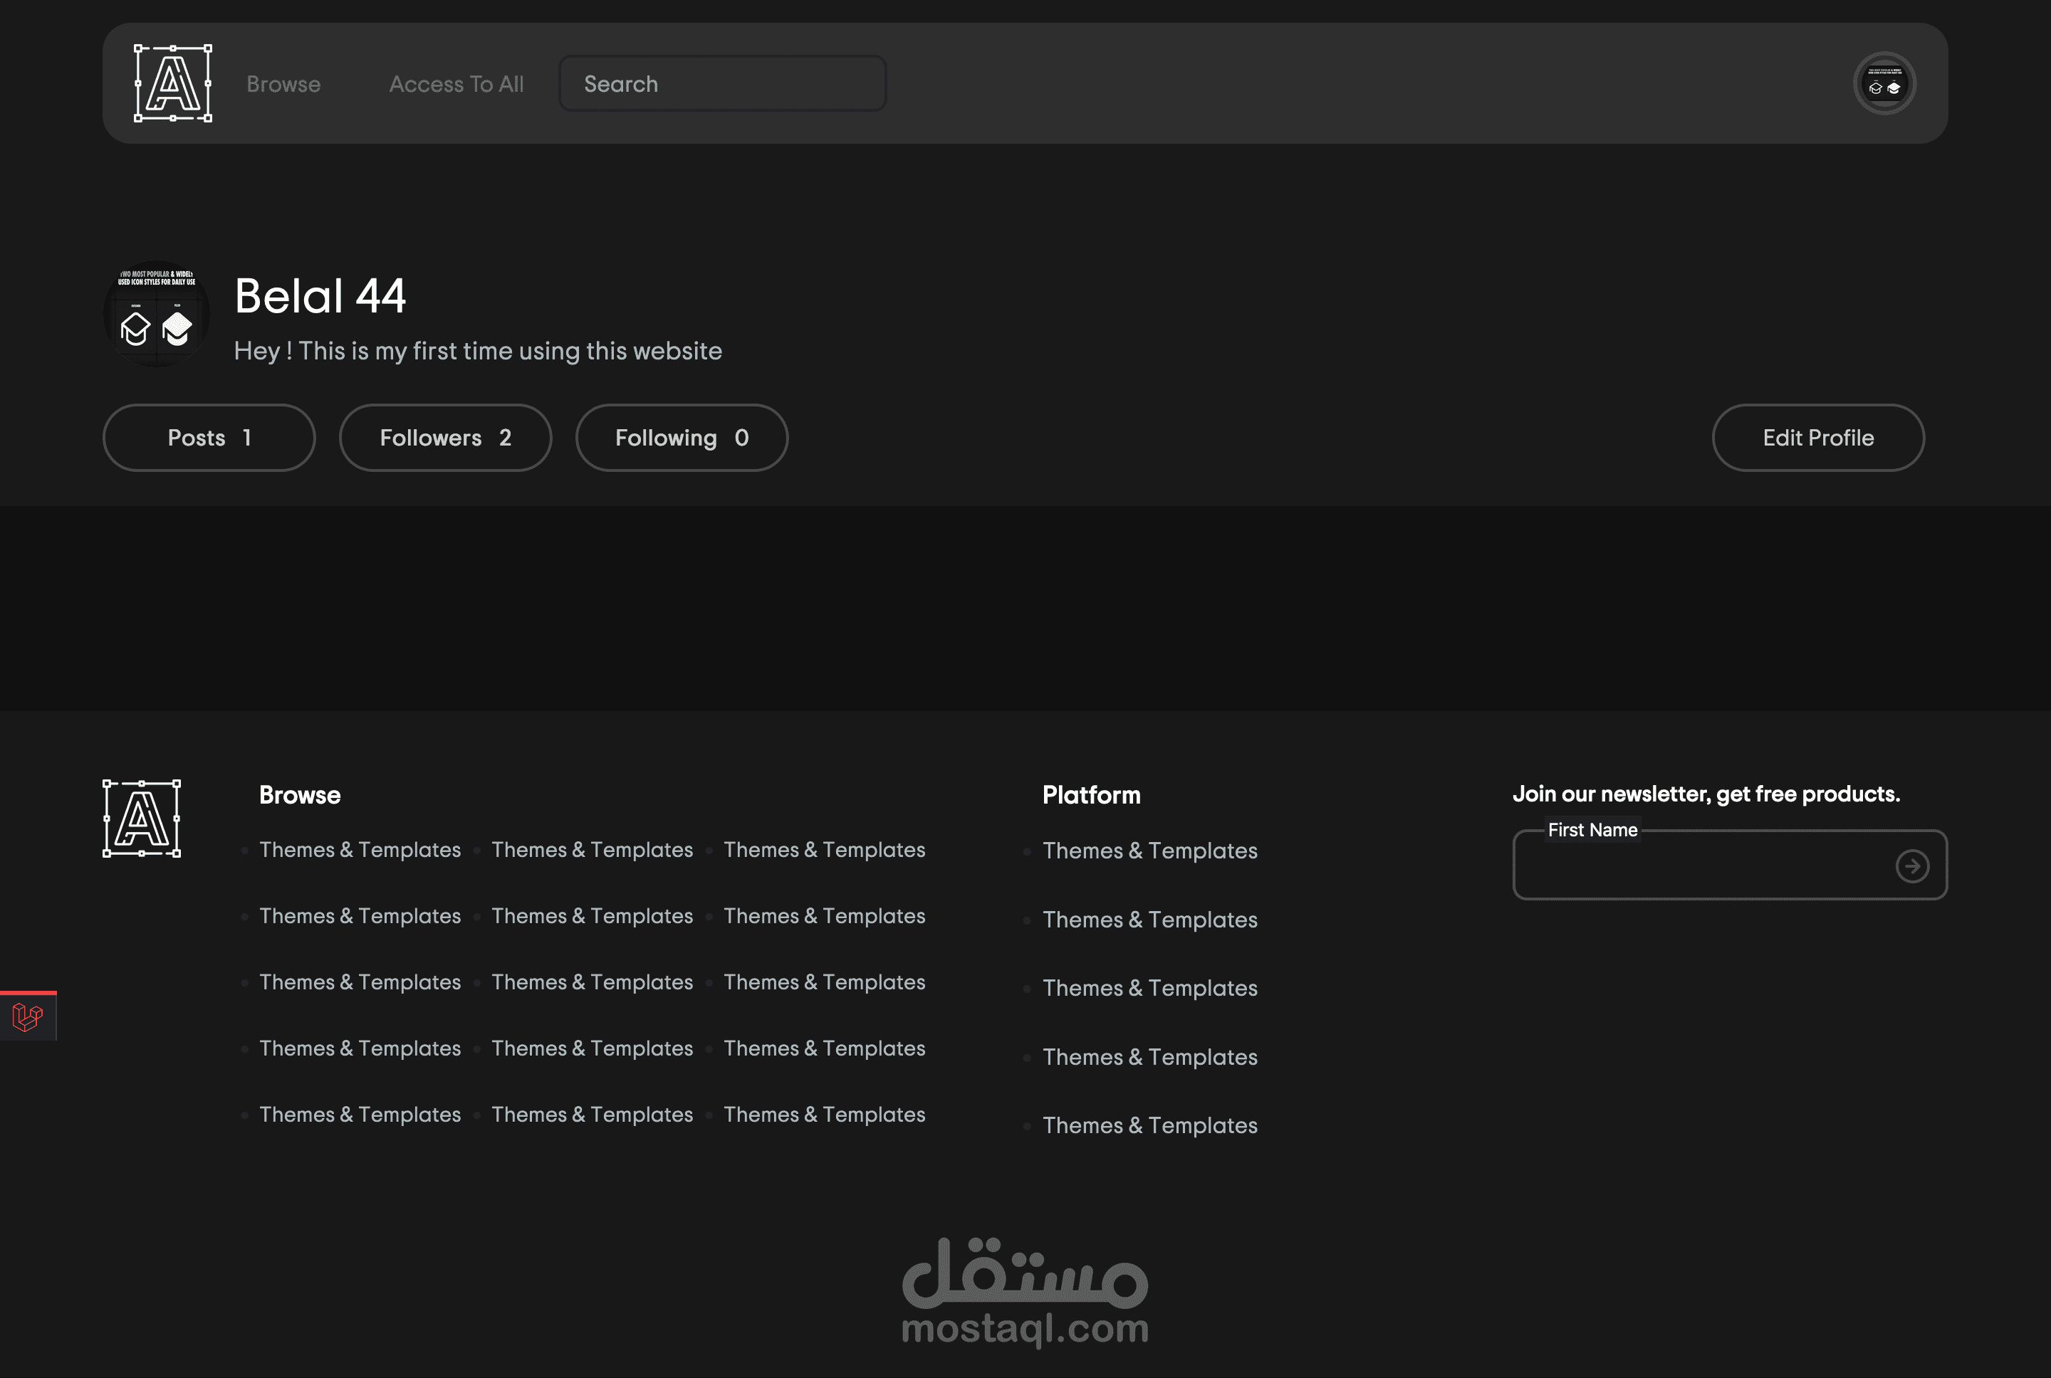Viewport: 2051px width, 1378px height.
Task: Click the Platform footer heading
Action: pyautogui.click(x=1091, y=794)
